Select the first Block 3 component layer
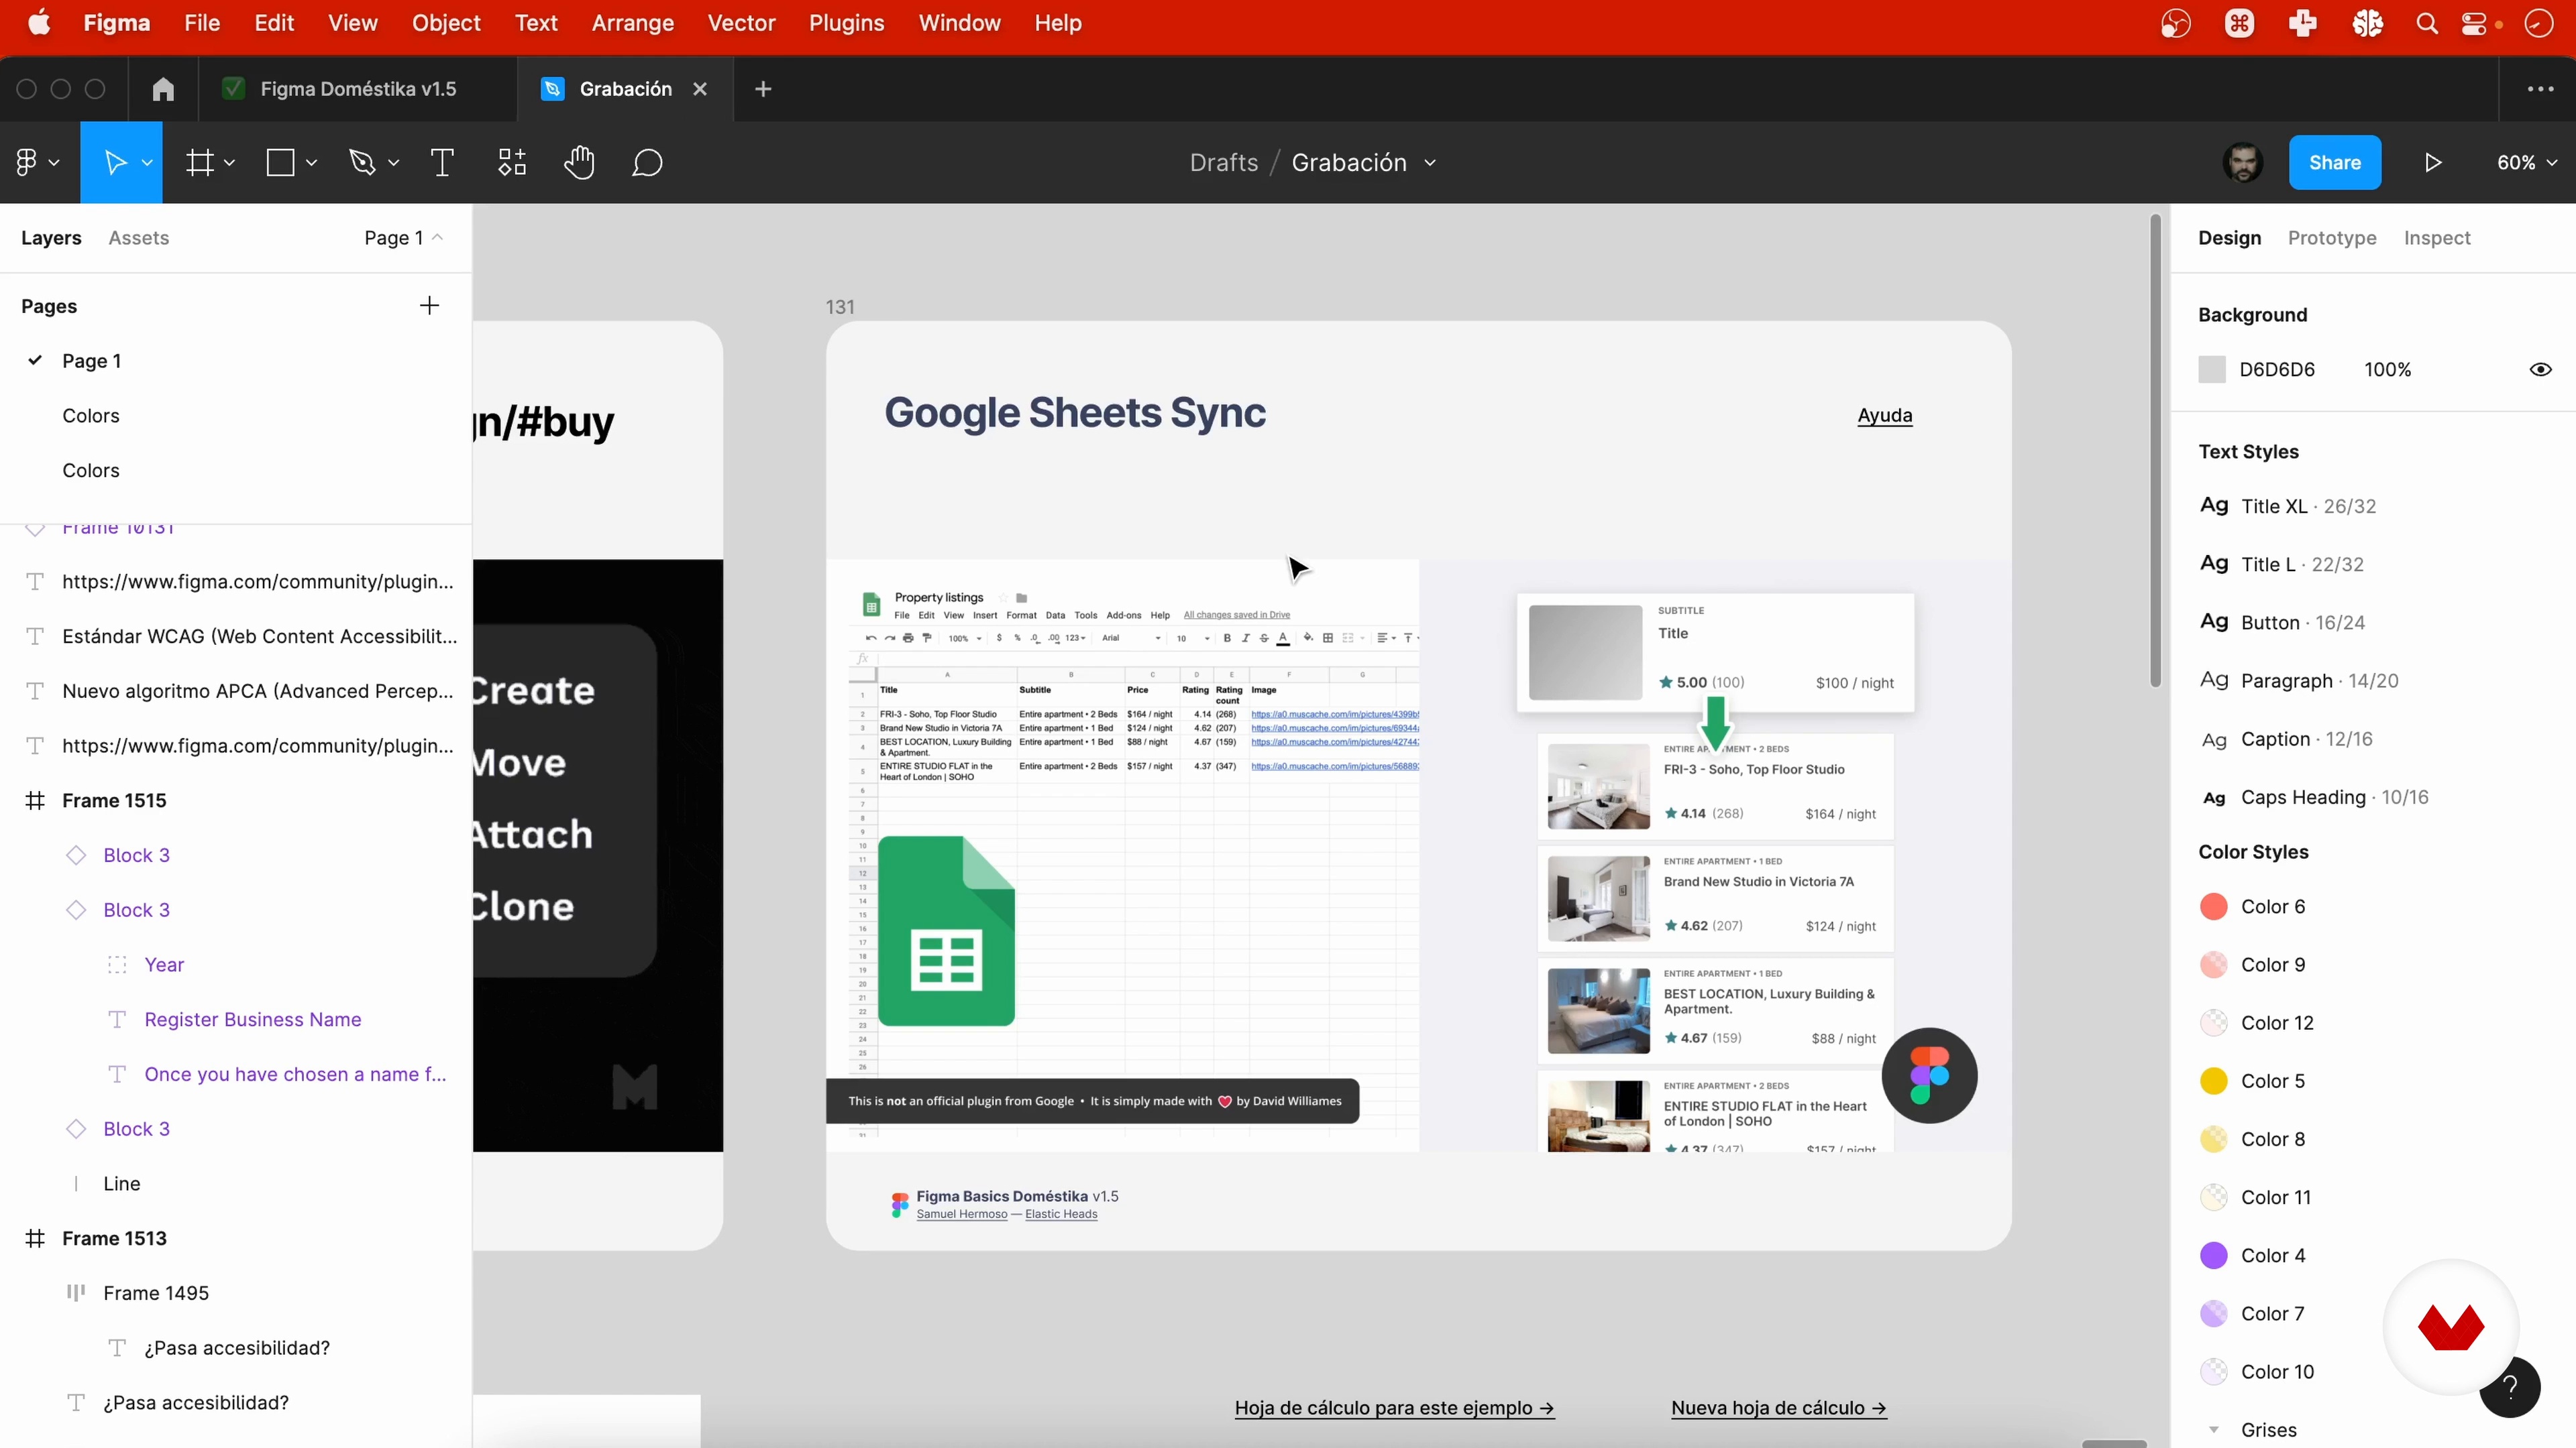This screenshot has height=1448, width=2576. pos(137,855)
